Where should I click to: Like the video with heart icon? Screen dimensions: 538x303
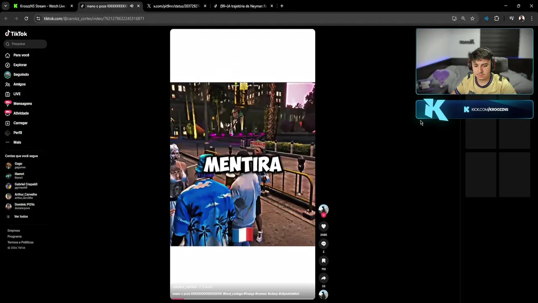click(x=323, y=226)
